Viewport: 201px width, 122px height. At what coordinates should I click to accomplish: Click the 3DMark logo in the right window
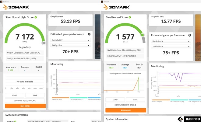click(117, 7)
